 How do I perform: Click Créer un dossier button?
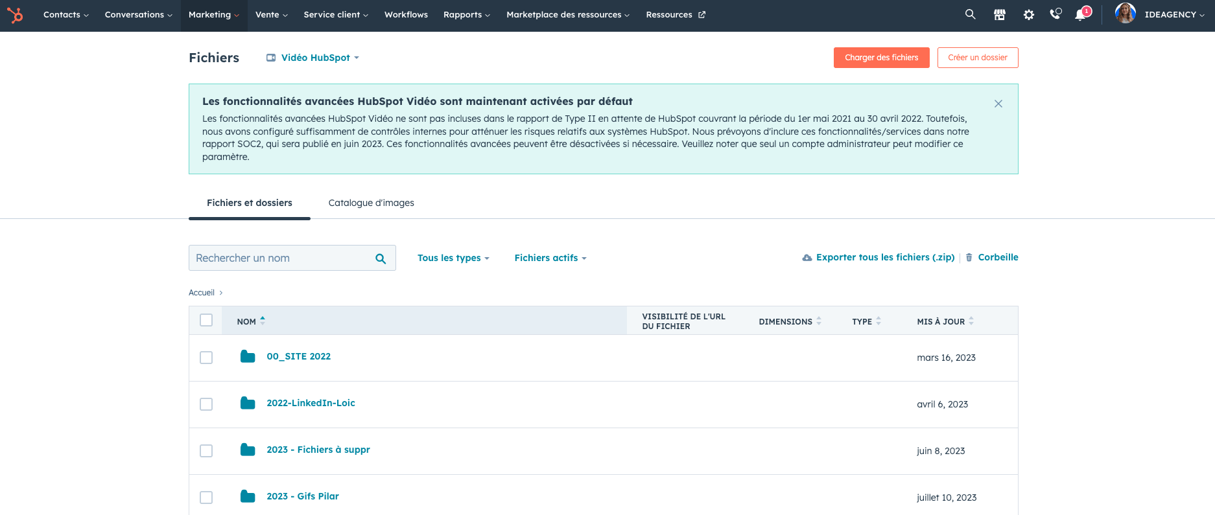coord(977,58)
